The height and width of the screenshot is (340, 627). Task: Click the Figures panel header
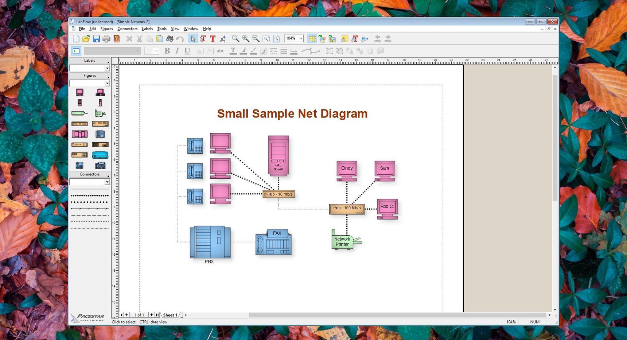click(90, 76)
